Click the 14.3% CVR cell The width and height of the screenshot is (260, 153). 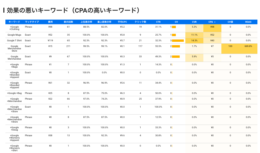pos(194,41)
